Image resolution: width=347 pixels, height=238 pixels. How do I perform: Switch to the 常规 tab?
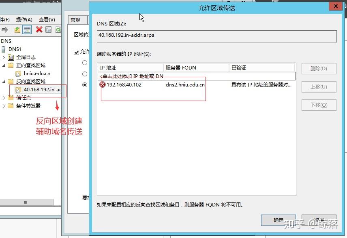point(76,19)
